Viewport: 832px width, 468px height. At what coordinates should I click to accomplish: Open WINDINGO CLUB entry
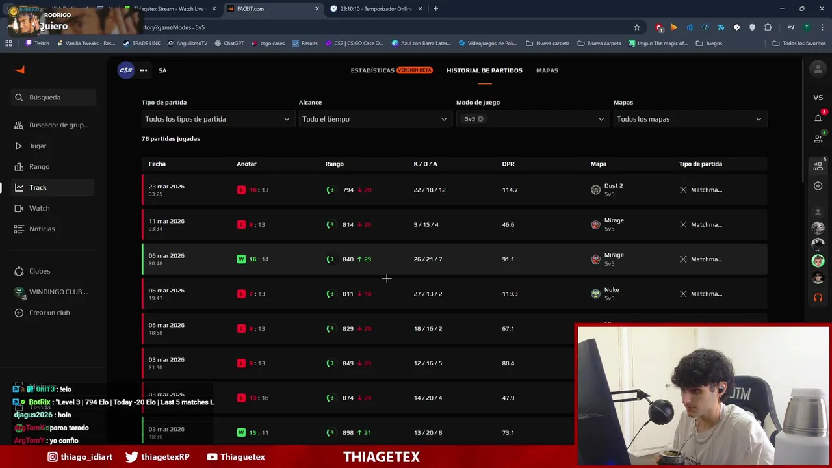point(53,292)
